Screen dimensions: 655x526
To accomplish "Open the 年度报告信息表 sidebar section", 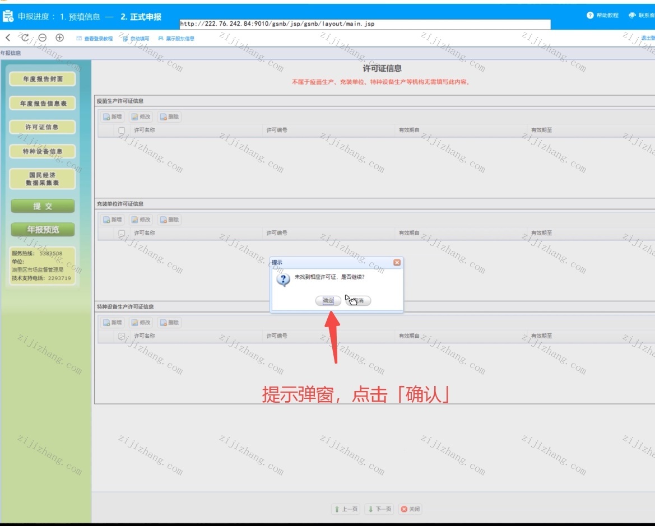I will point(43,103).
